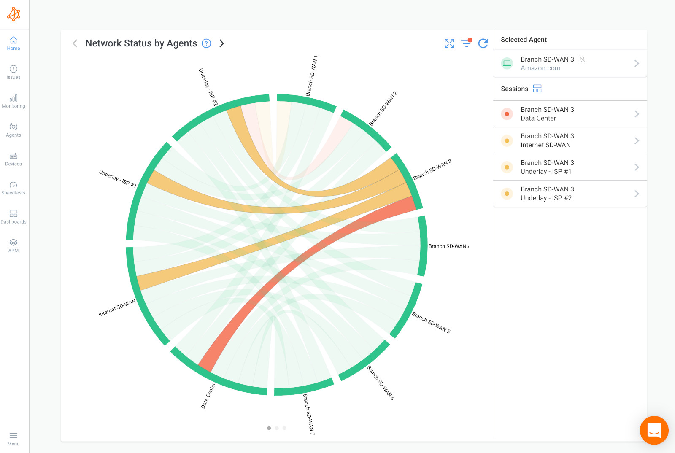Expand the chart to fullscreen
This screenshot has width=675, height=453.
(x=449, y=43)
